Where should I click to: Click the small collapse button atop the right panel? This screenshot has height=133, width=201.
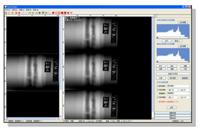tap(156, 16)
